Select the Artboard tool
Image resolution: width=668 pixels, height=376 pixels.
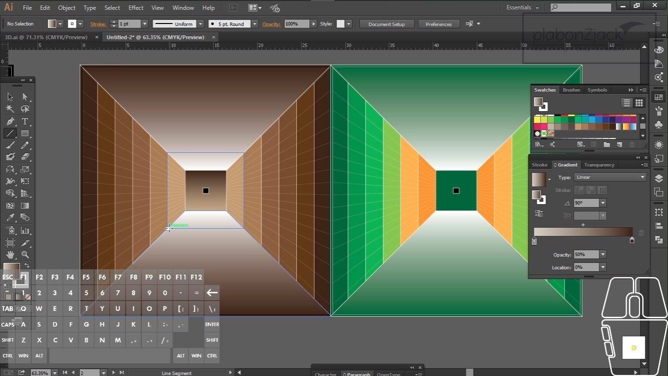(10, 242)
